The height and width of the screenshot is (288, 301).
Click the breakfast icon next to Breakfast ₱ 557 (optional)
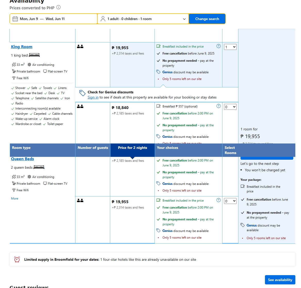(x=158, y=106)
